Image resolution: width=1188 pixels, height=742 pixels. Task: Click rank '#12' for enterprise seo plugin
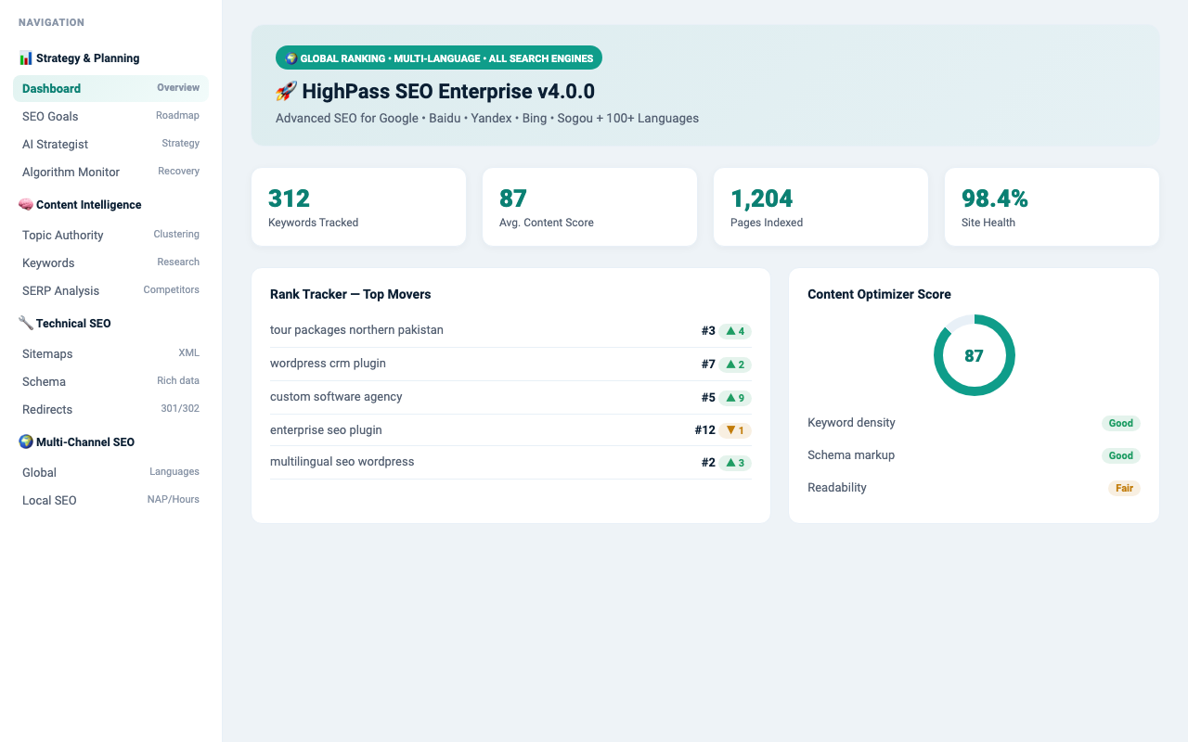tap(704, 430)
